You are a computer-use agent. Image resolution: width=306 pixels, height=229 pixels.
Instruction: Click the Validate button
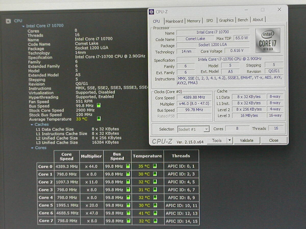247,140
